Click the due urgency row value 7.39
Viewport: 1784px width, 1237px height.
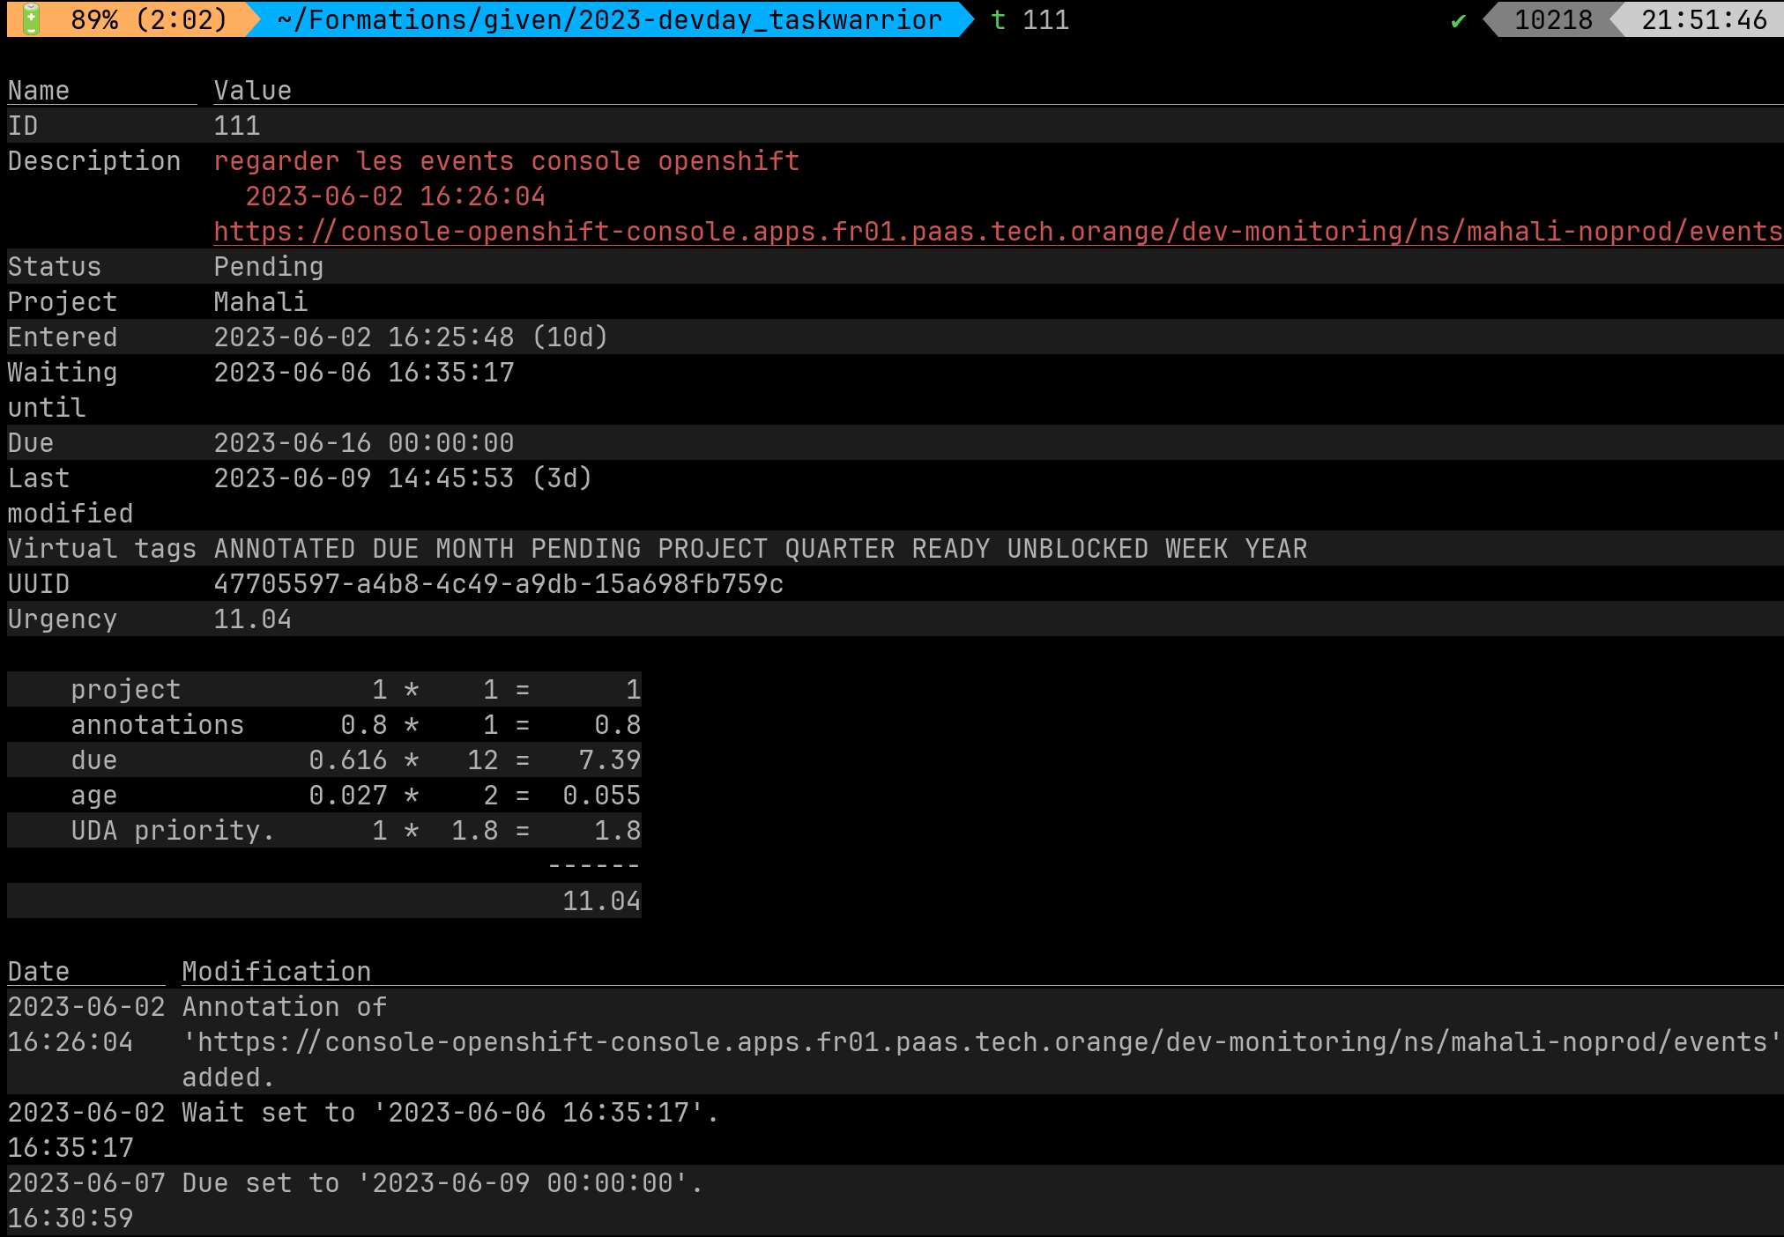coord(609,760)
